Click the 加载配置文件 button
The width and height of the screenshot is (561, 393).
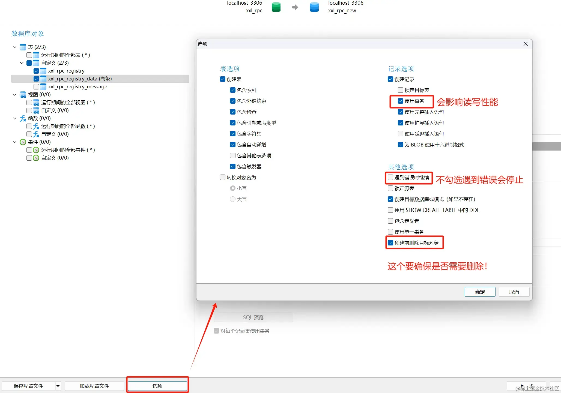pyautogui.click(x=94, y=386)
